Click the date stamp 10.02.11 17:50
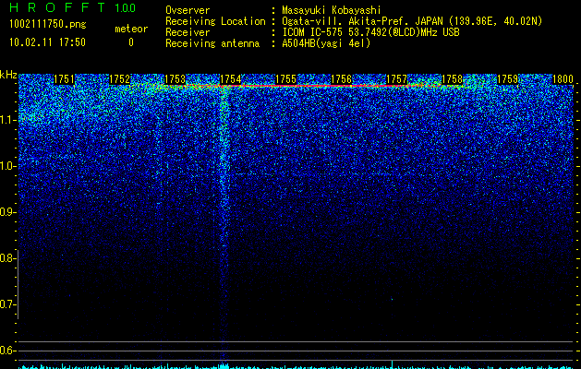 (x=47, y=42)
